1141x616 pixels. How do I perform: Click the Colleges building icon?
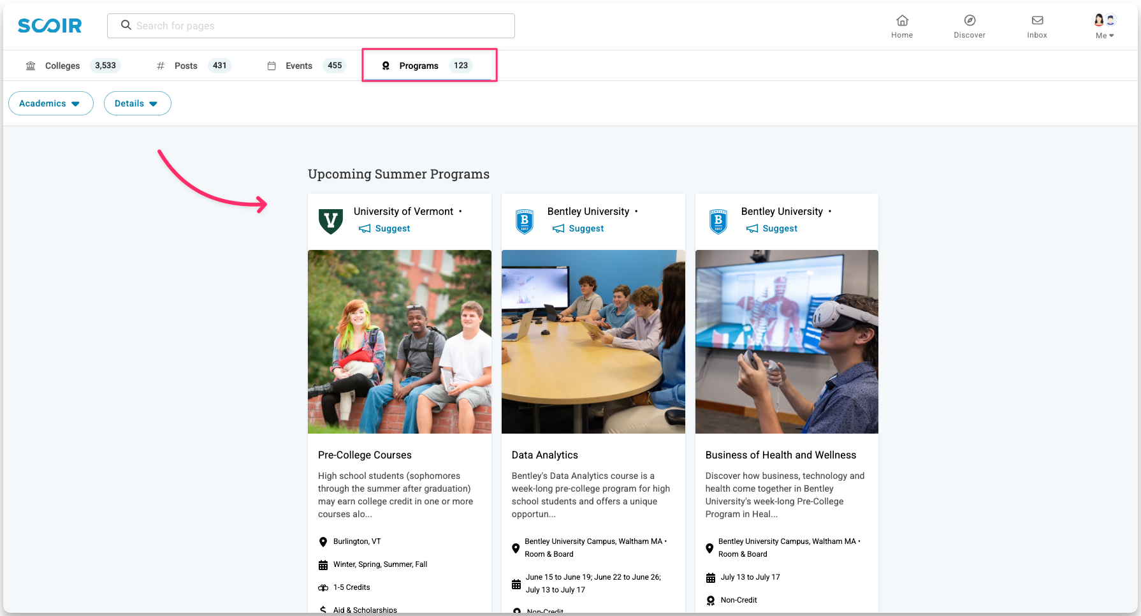(x=31, y=66)
